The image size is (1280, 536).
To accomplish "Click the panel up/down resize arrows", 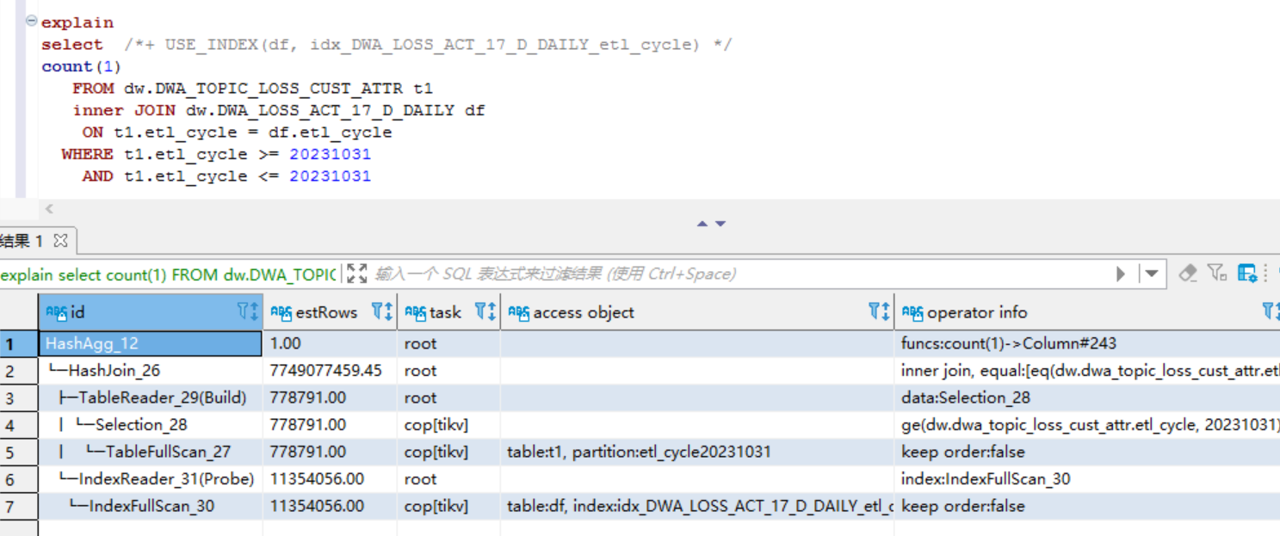I will click(x=711, y=224).
